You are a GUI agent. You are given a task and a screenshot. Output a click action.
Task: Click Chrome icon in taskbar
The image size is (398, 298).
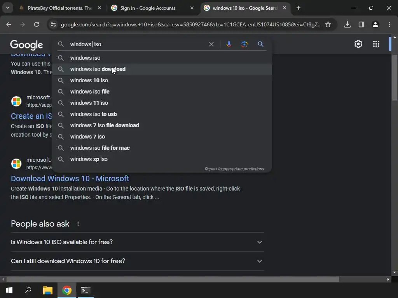tap(67, 290)
